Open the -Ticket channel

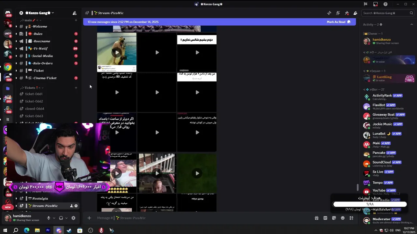coord(48,71)
